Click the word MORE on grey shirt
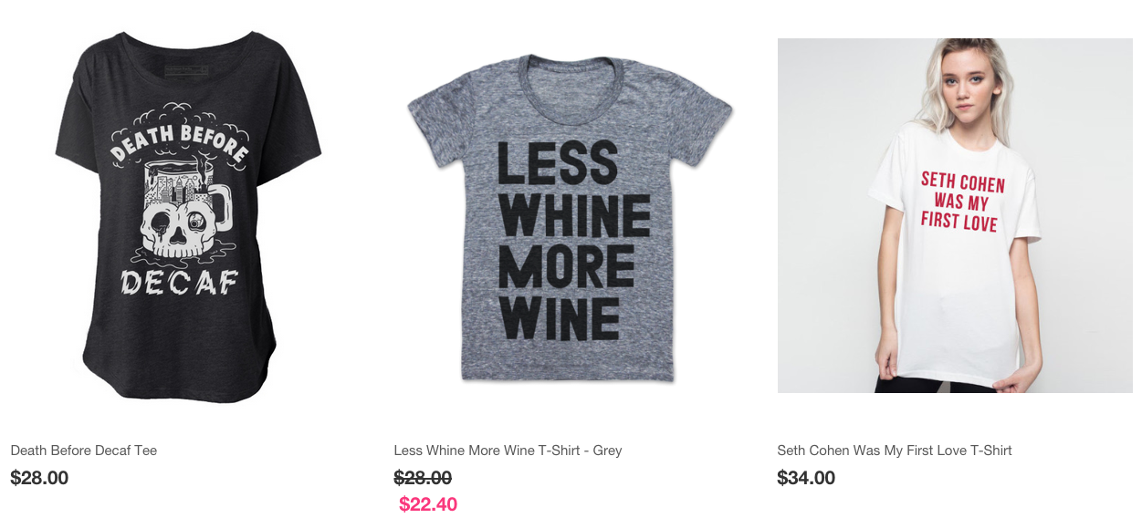Screen dimensions: 1142x518 coord(567,269)
